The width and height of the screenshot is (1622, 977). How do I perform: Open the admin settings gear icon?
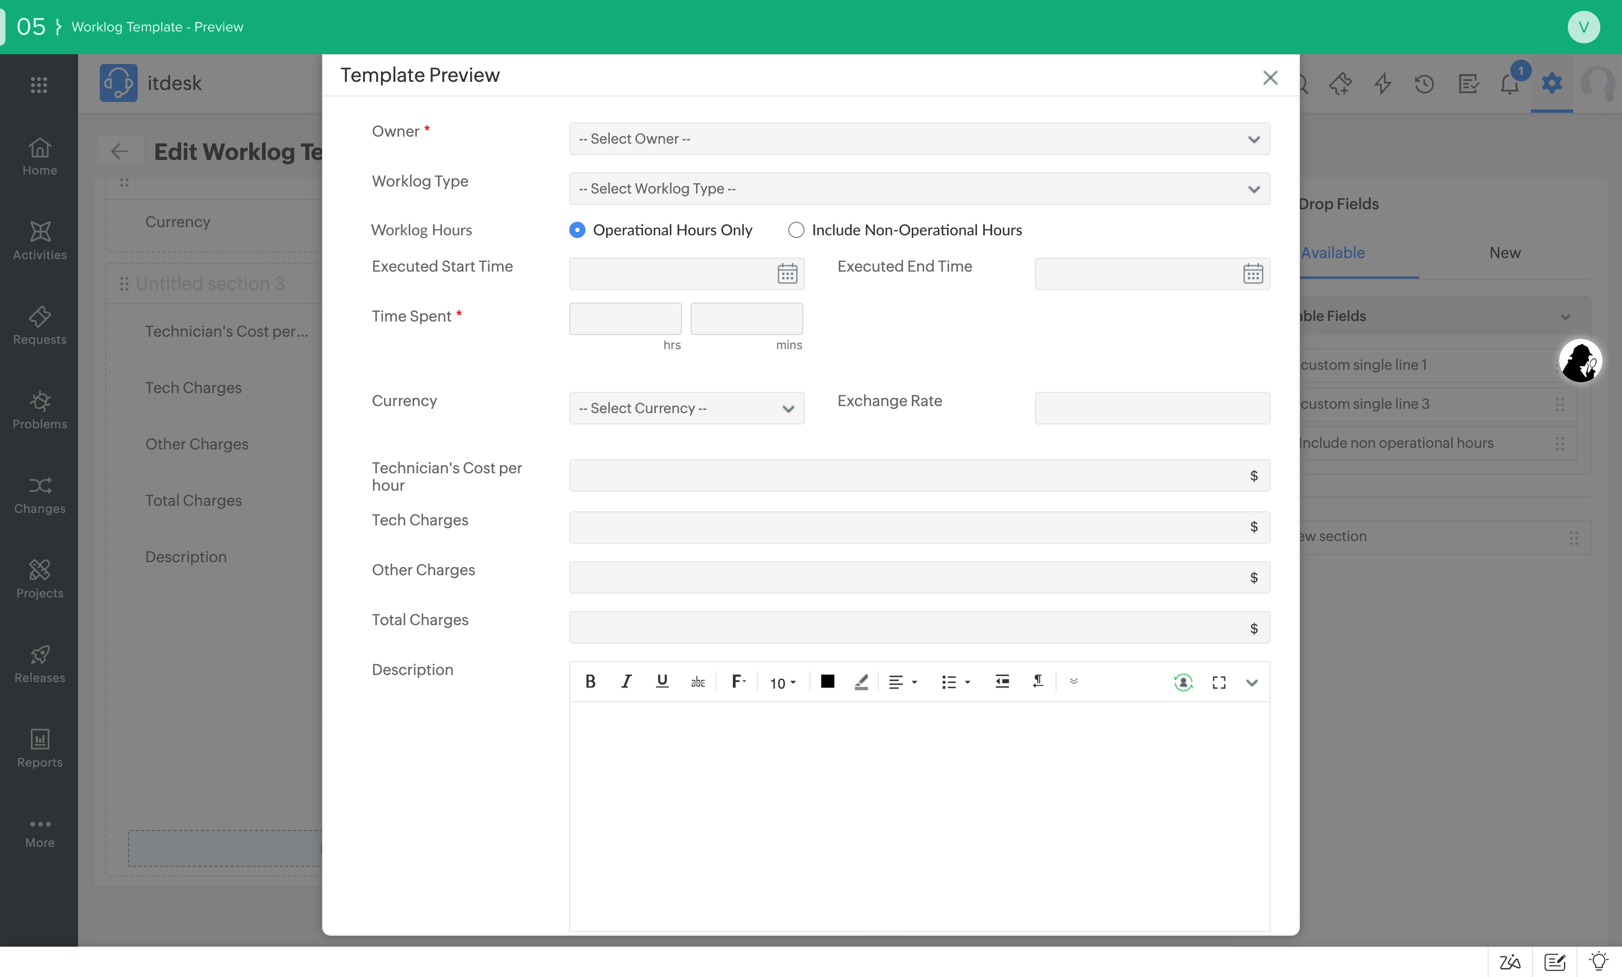pos(1552,83)
